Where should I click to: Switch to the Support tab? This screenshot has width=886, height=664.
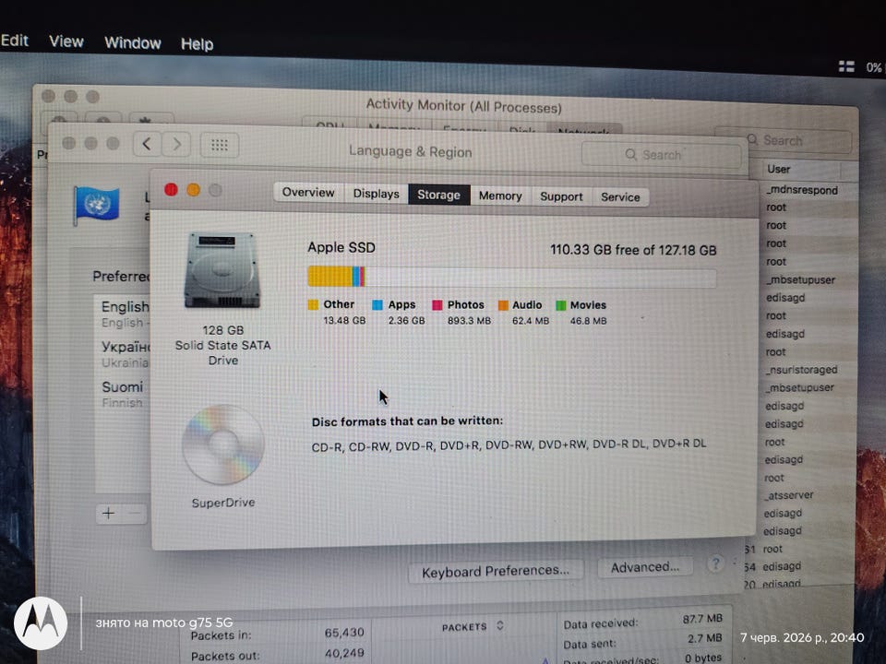click(x=561, y=196)
